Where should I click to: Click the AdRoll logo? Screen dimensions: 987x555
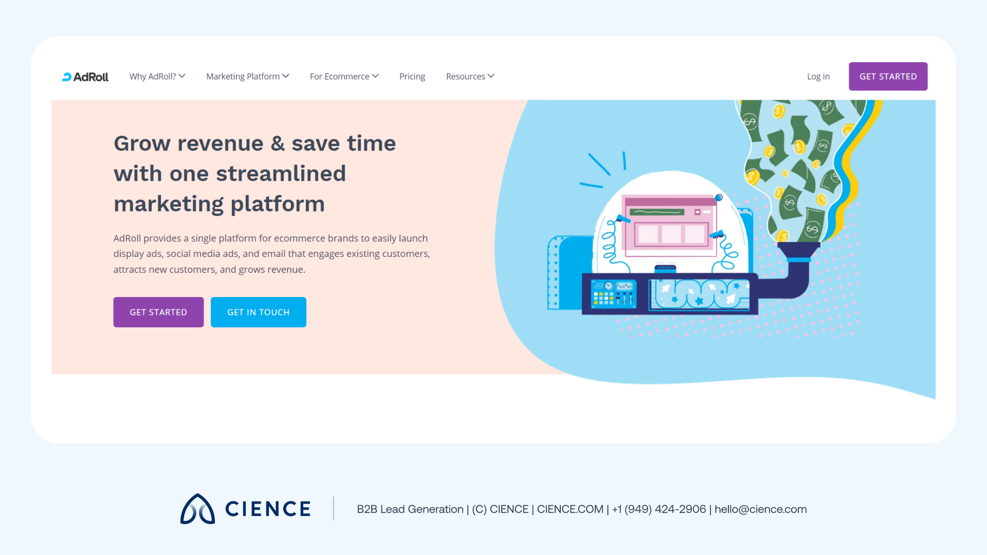point(85,76)
